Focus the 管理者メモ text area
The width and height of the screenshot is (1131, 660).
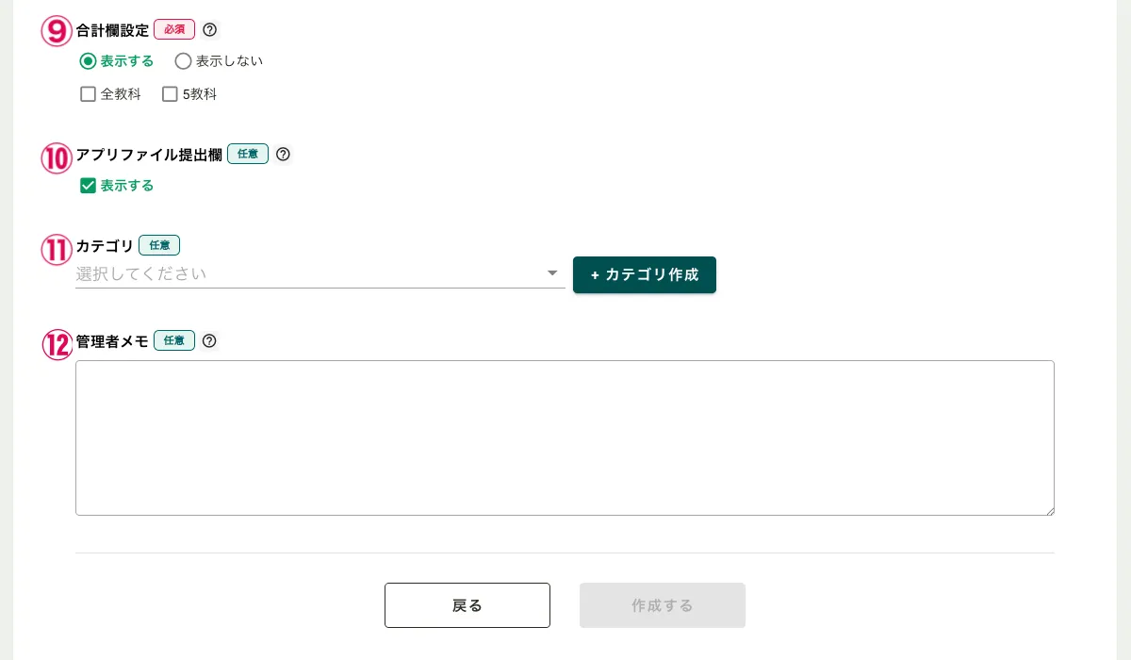point(565,437)
